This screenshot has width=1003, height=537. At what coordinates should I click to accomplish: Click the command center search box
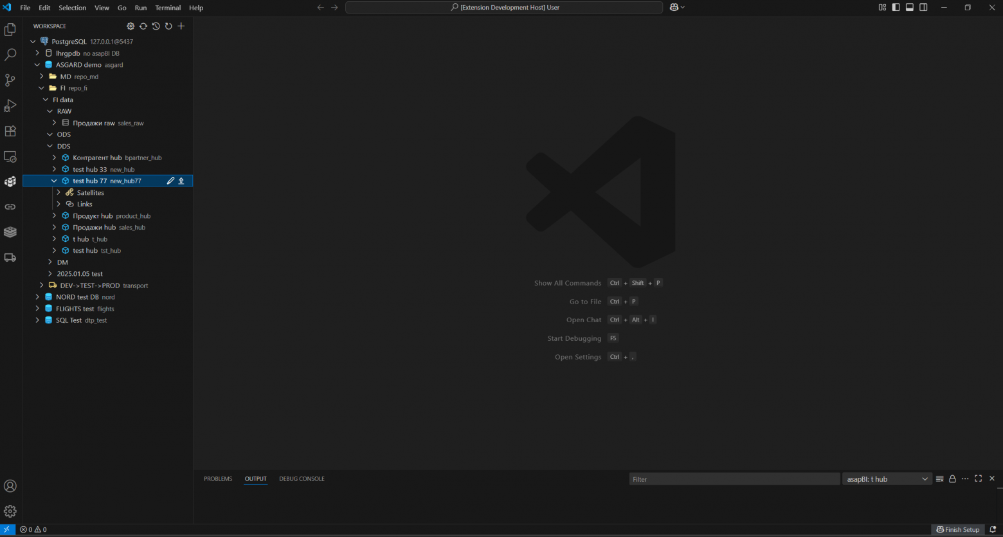pos(504,7)
